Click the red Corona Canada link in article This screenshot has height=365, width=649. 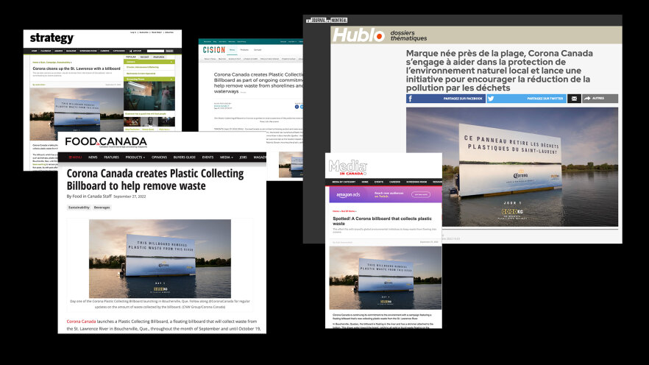tap(81, 321)
